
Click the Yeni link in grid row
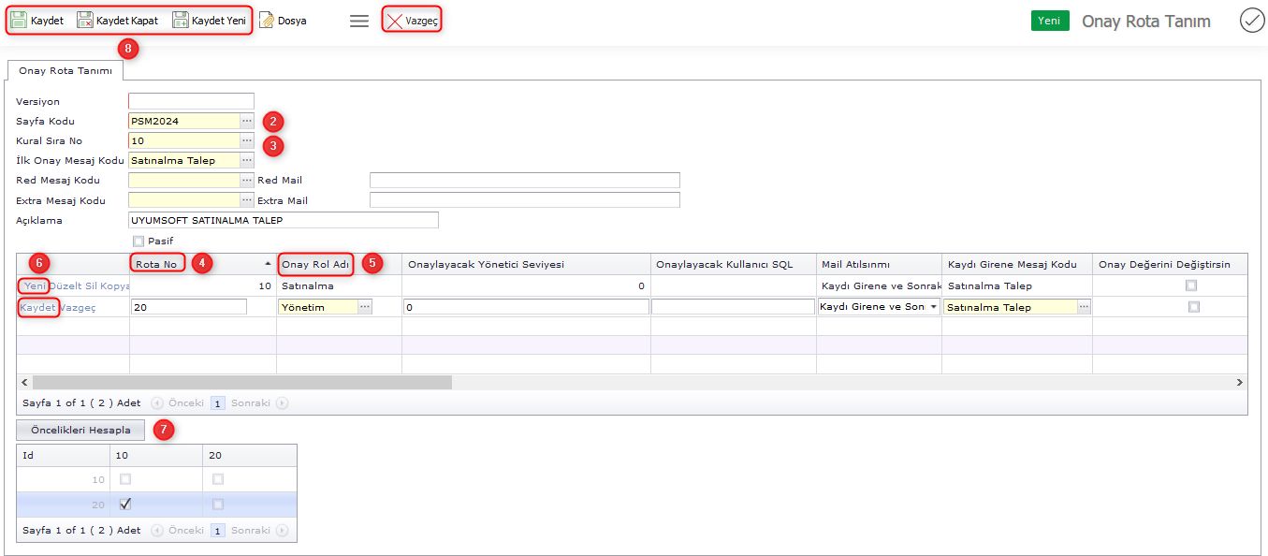click(x=35, y=285)
